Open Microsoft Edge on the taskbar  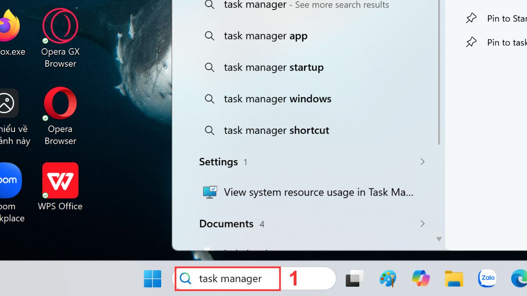[519, 278]
